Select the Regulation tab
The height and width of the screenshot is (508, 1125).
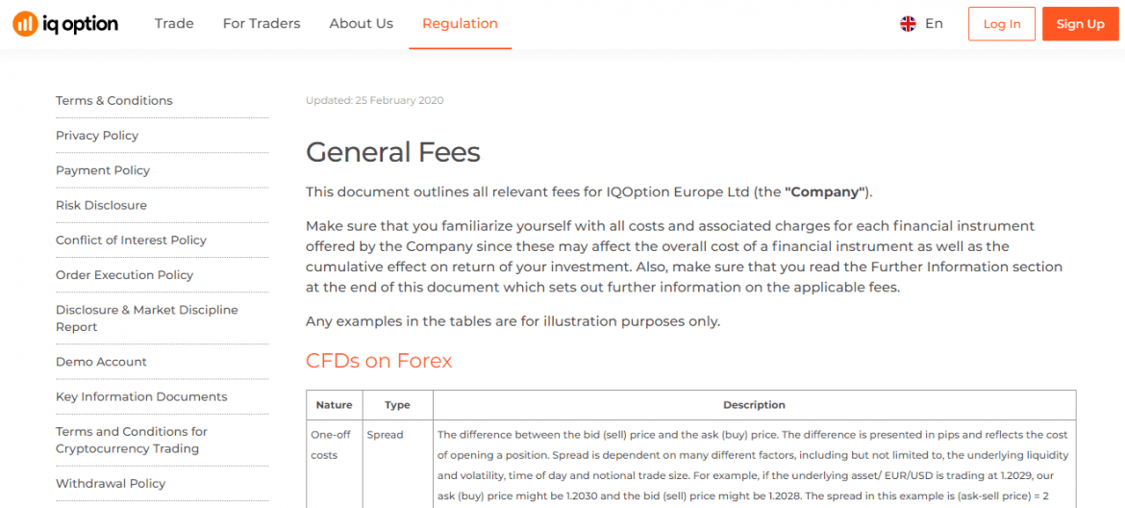pos(460,24)
